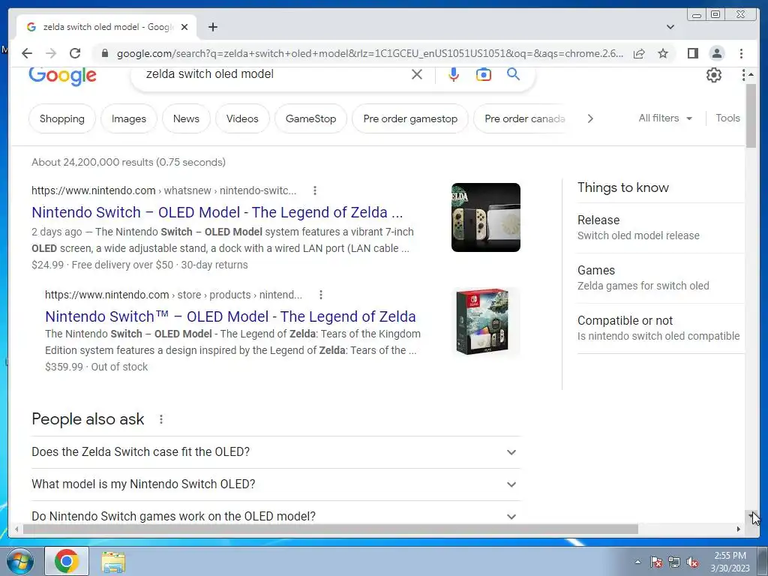This screenshot has width=768, height=576.
Task: Open Games in Things to know
Action: (x=661, y=278)
